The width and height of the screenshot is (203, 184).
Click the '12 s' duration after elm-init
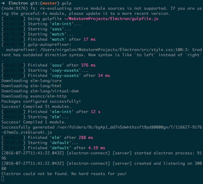[x=96, y=112]
